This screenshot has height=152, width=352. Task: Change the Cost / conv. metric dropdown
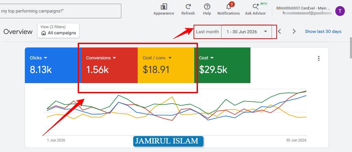coord(157,58)
